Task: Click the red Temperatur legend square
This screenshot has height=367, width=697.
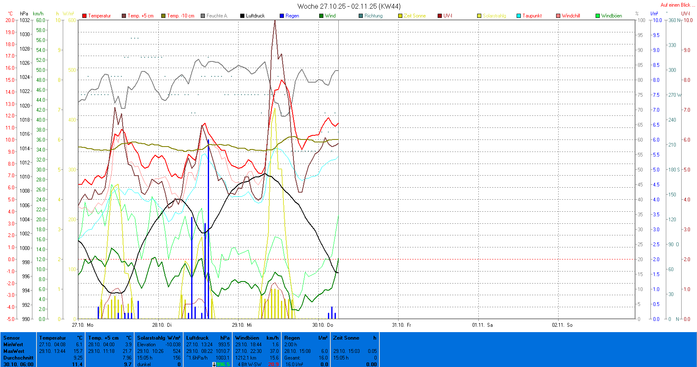Action: click(84, 16)
